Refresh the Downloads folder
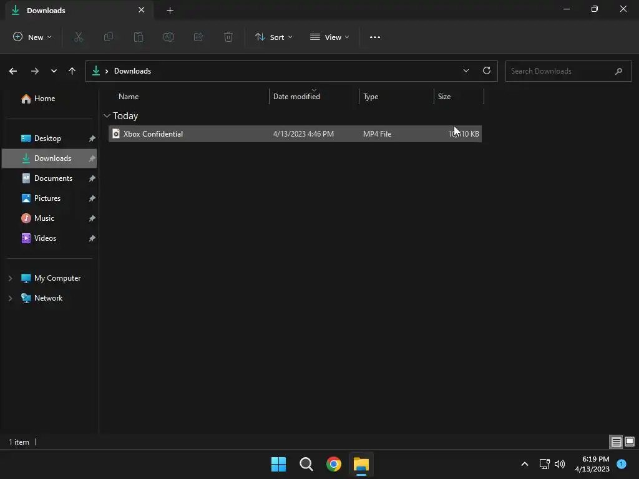Image resolution: width=639 pixels, height=479 pixels. (487, 70)
